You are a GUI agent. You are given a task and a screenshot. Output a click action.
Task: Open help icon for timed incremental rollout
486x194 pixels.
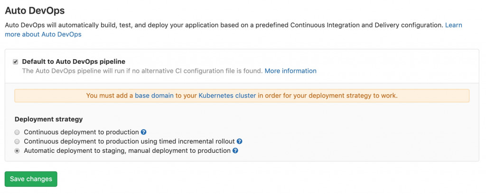tap(240, 141)
